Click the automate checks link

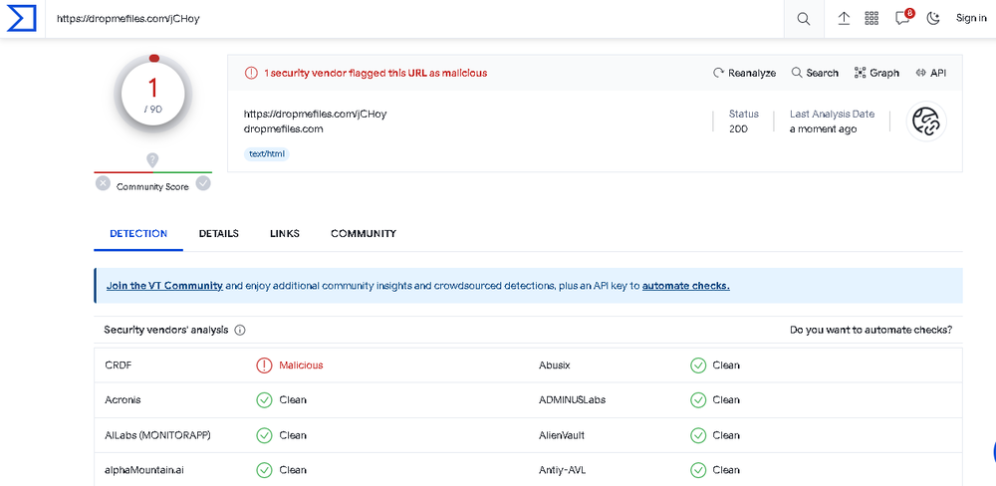(x=685, y=286)
